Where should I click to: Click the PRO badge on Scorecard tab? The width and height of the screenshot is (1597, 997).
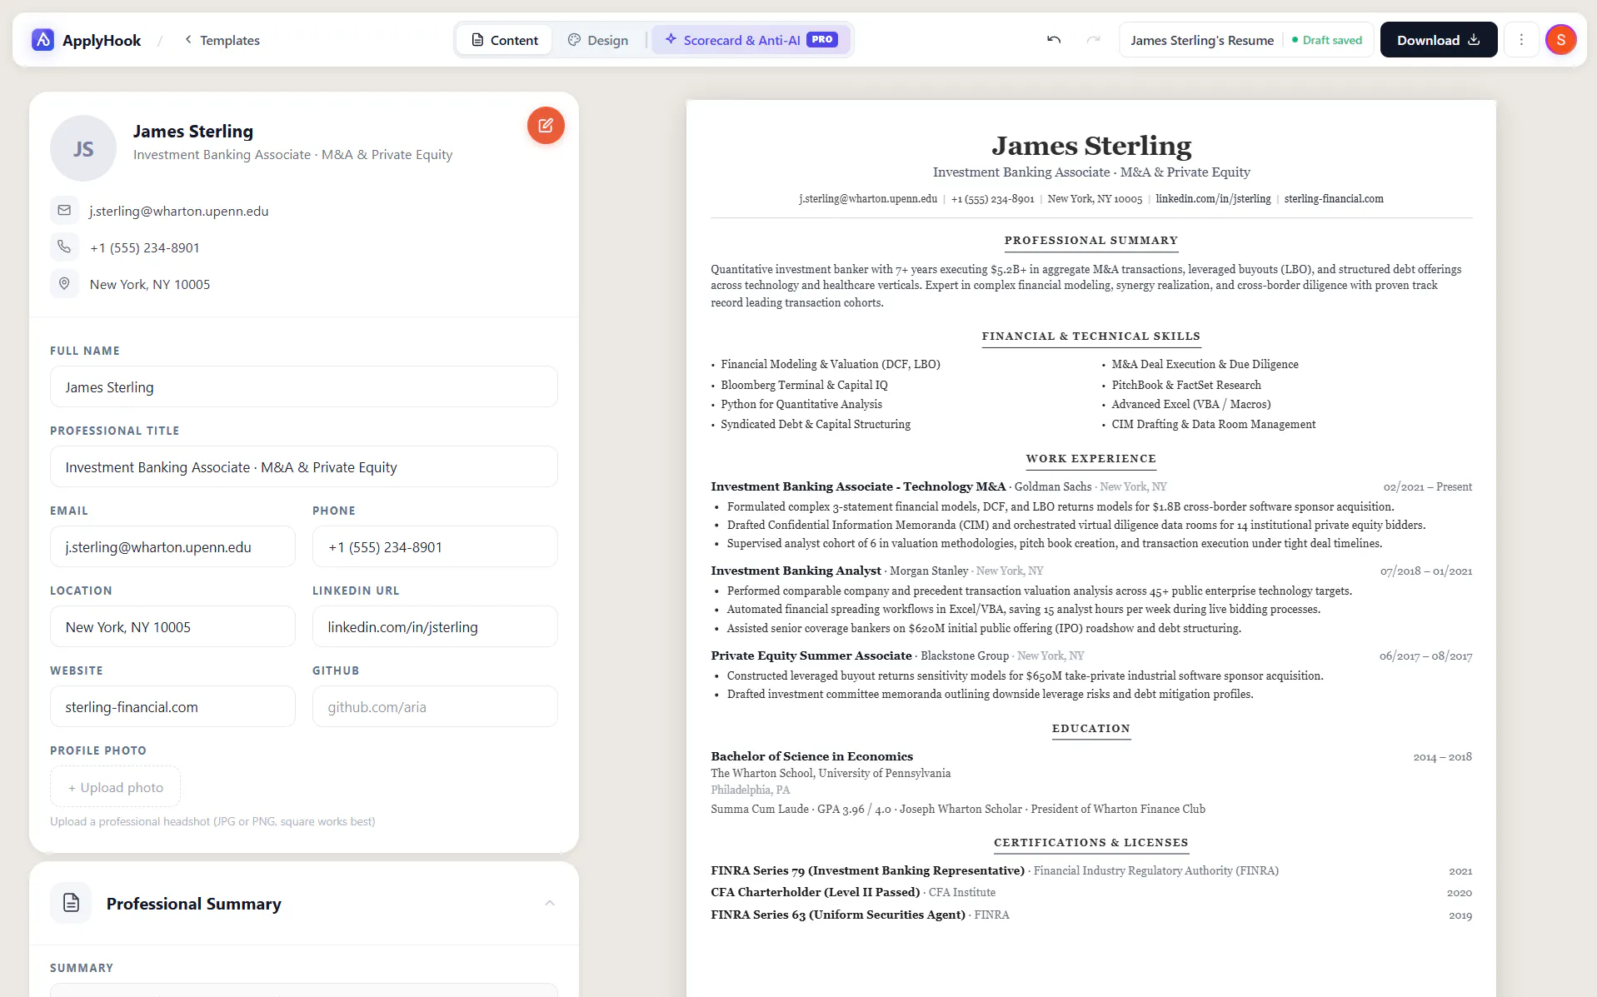click(822, 40)
